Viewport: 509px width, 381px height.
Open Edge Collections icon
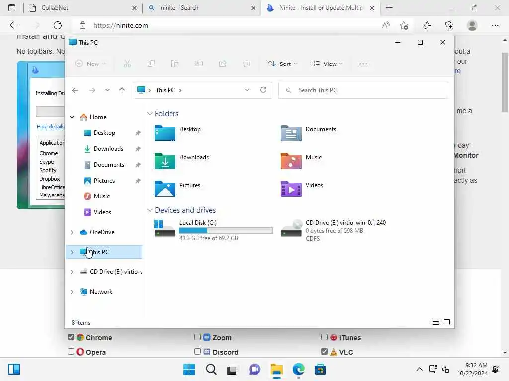pyautogui.click(x=449, y=25)
